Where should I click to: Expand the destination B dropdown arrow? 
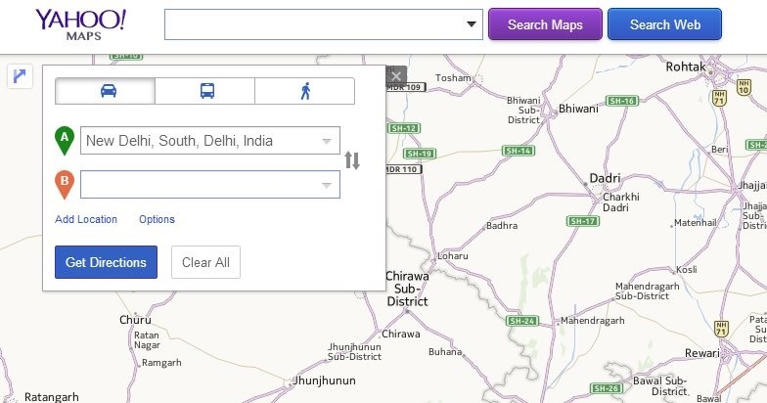pos(327,185)
